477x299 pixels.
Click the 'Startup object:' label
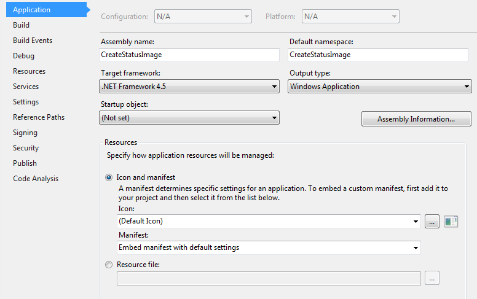click(124, 104)
